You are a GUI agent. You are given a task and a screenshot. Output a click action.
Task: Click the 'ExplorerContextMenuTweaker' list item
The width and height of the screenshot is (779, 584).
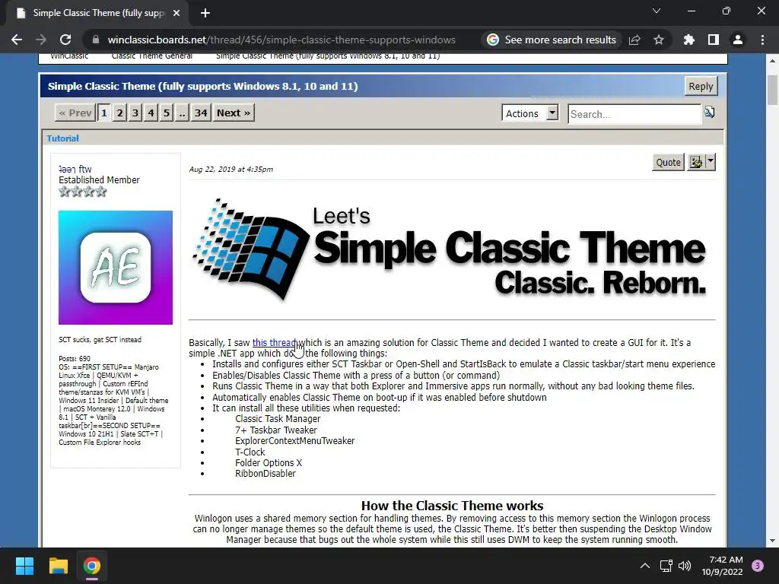point(295,441)
